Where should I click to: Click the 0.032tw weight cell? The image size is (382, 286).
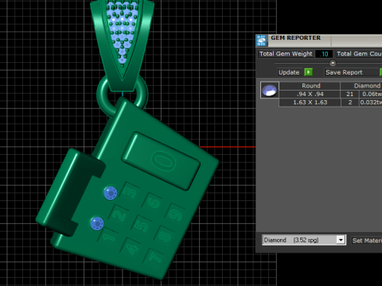point(371,102)
